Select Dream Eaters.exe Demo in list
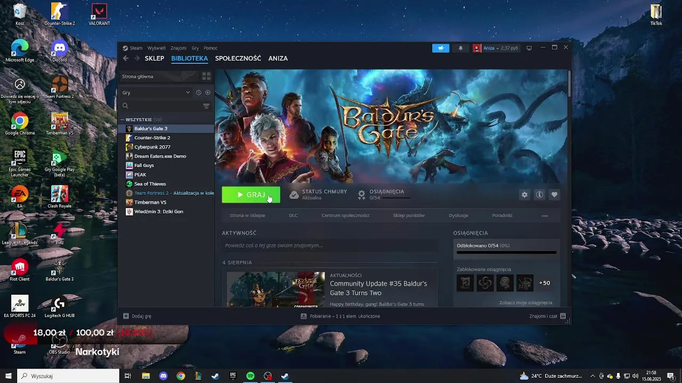The height and width of the screenshot is (383, 682). coord(167,156)
